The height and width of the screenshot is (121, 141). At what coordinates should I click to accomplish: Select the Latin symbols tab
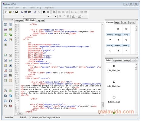click(x=124, y=23)
